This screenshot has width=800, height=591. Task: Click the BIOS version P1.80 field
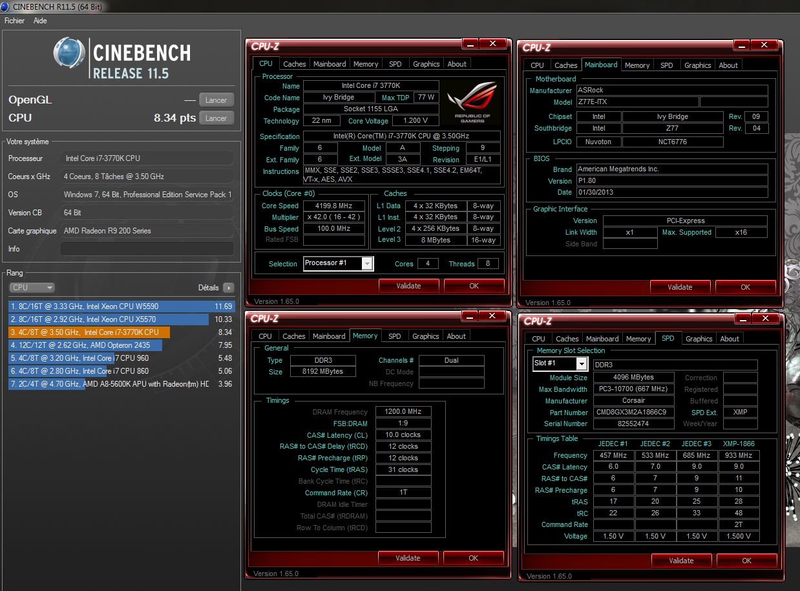671,181
